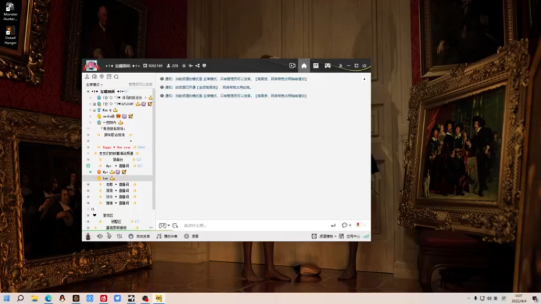Click the free speech mode button

coord(139,236)
